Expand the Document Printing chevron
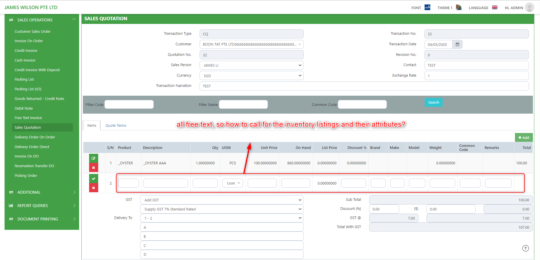 pos(74,219)
